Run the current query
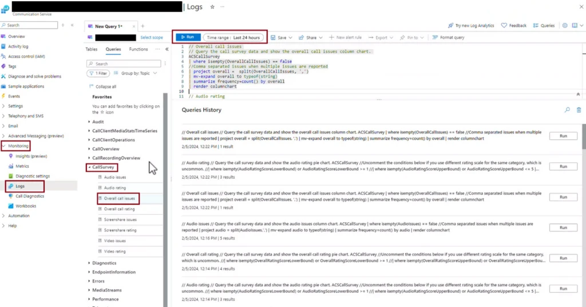This screenshot has height=307, width=586. 188,37
